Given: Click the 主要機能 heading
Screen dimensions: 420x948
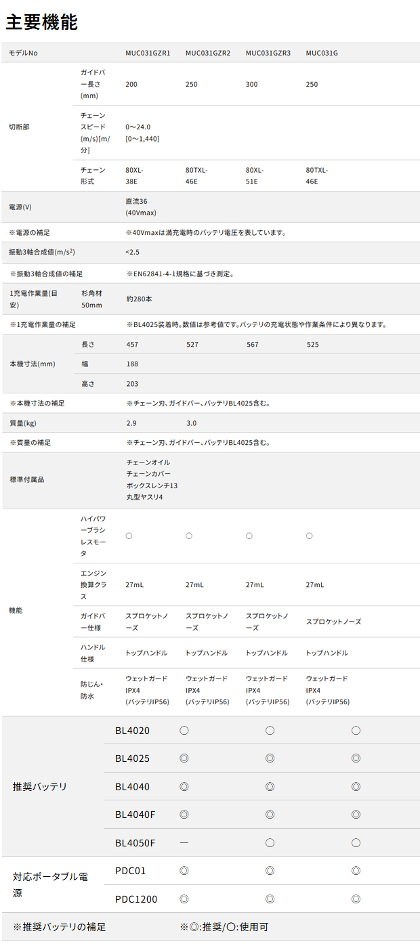Looking at the screenshot, I should coord(41,22).
